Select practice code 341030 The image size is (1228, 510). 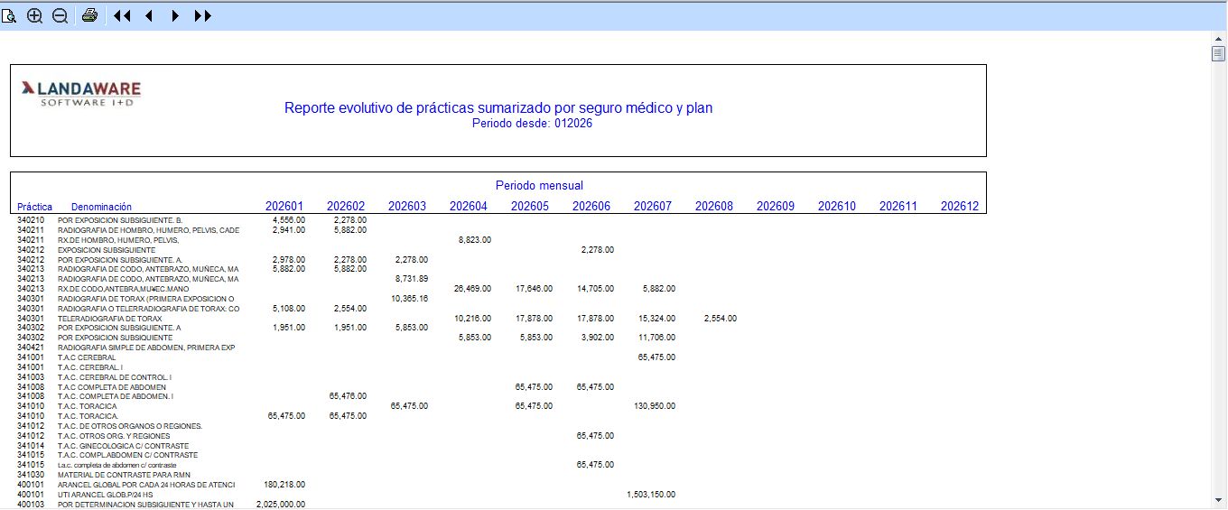pos(31,477)
